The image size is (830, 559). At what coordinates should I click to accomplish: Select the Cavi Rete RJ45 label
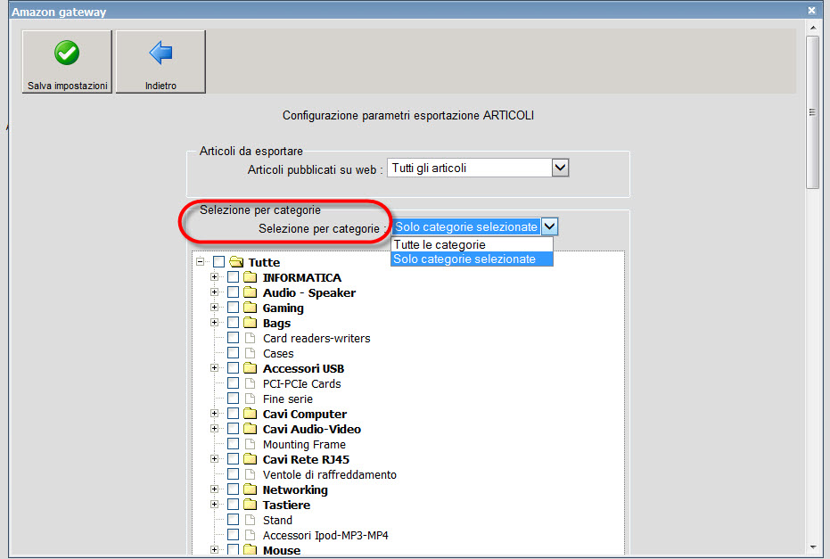click(x=306, y=459)
